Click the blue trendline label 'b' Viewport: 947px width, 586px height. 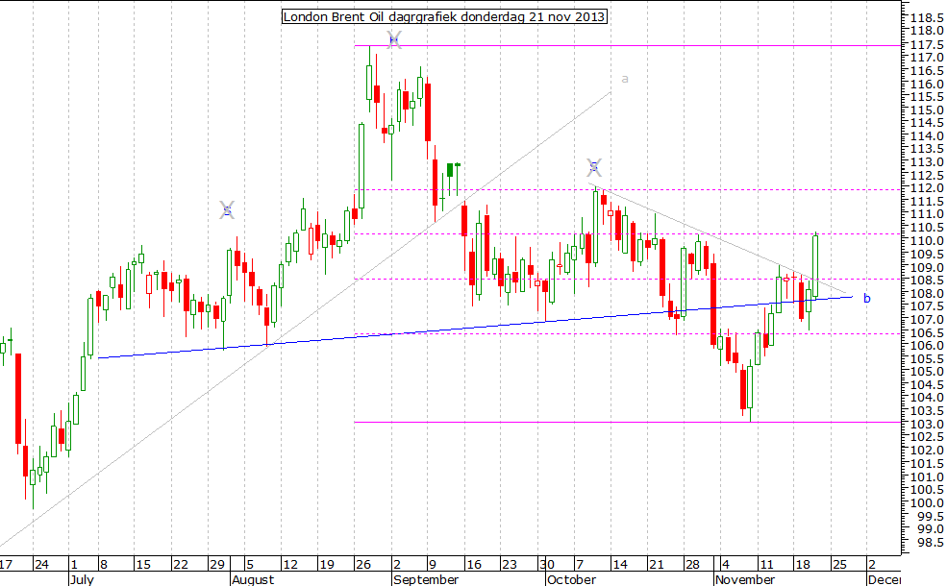pos(866,298)
